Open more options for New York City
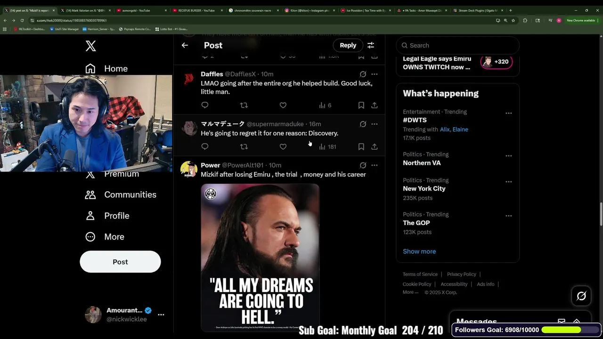603x339 pixels. pos(509,181)
